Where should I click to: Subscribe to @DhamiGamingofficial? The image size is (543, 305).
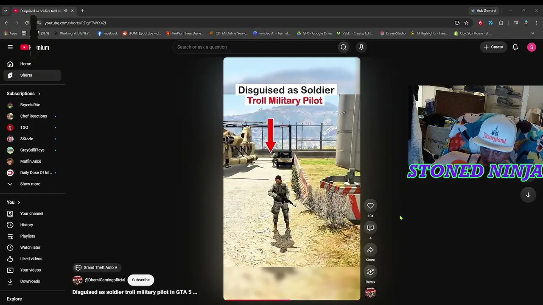(141, 280)
